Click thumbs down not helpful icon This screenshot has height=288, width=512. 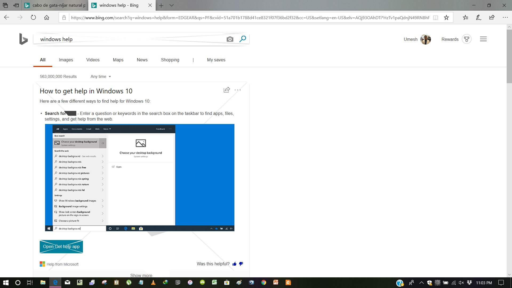241,264
